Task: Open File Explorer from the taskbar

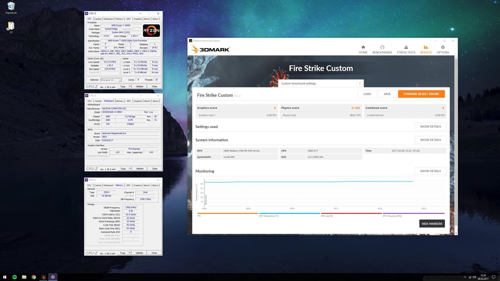Action: coord(24,277)
